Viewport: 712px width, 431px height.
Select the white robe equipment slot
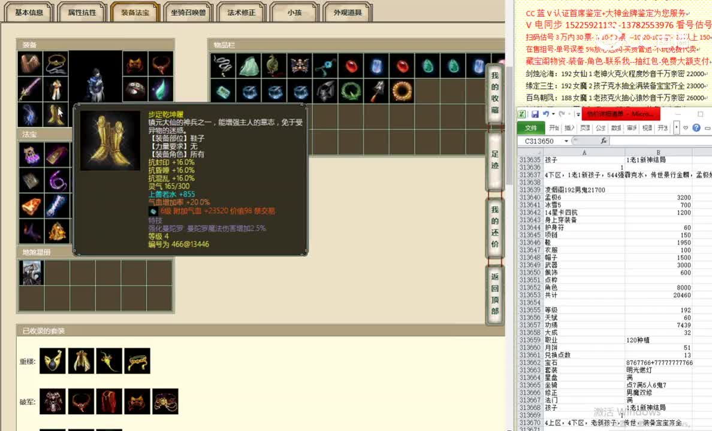pyautogui.click(x=56, y=89)
